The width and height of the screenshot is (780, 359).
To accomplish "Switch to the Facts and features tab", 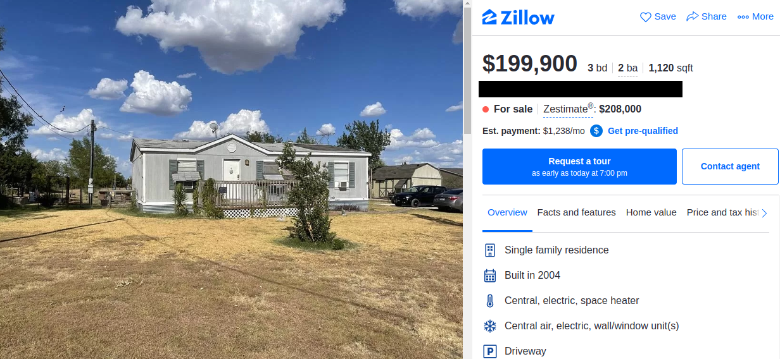I will (576, 212).
